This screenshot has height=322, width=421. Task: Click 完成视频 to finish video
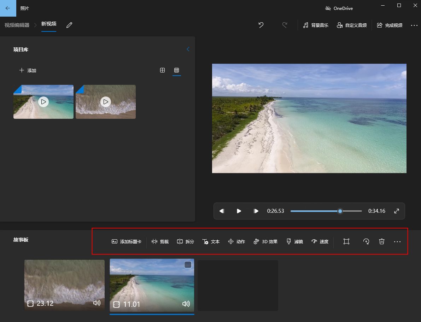[390, 25]
